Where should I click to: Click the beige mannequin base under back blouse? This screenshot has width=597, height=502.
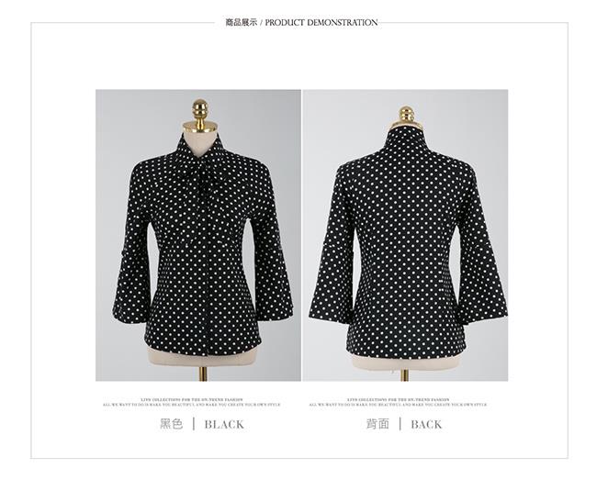coord(405,363)
